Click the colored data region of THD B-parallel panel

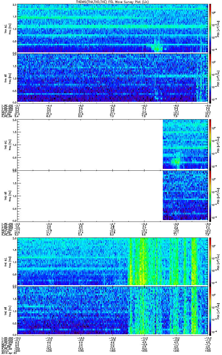point(185,195)
